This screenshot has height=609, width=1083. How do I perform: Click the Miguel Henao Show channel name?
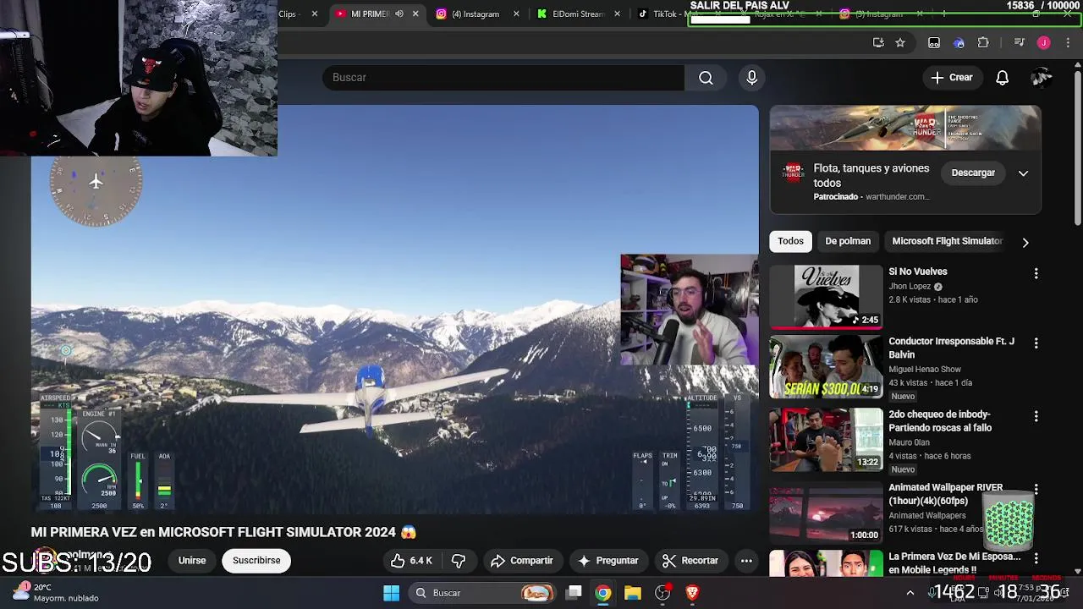[x=925, y=370]
